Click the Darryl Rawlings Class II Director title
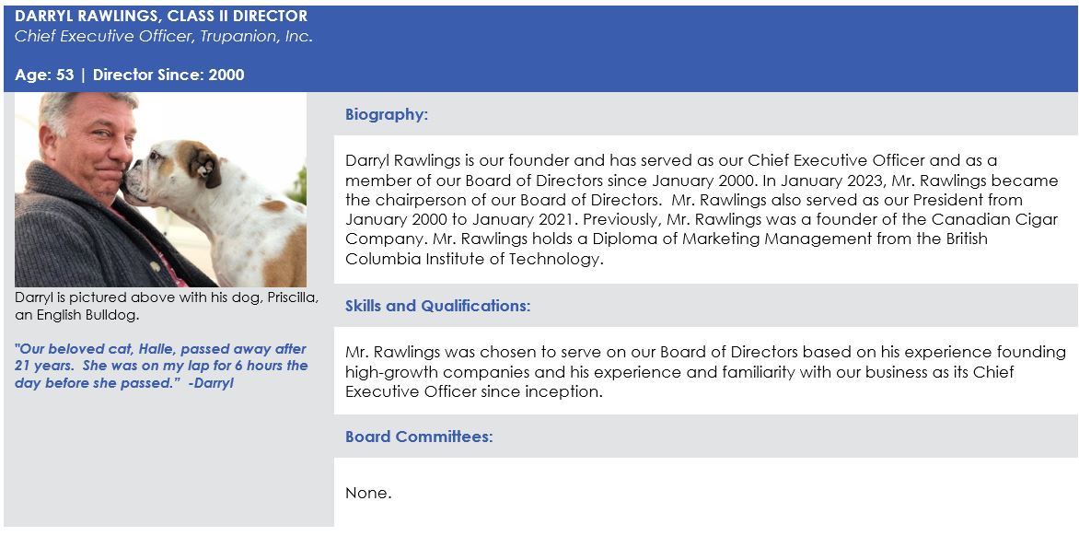 click(161, 17)
